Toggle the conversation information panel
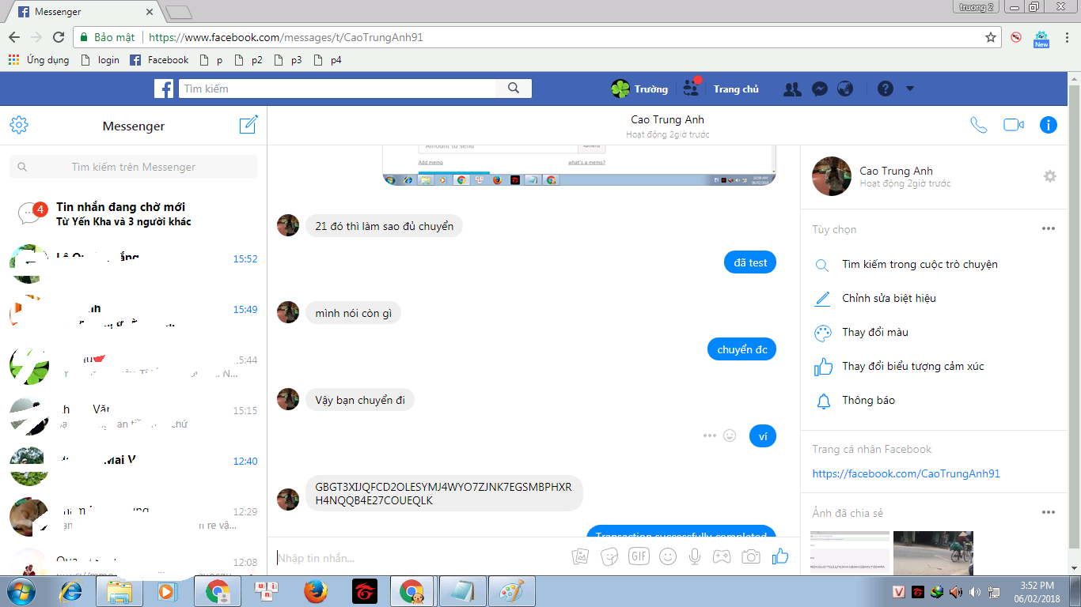Viewport: 1081px width, 607px height. 1049,125
